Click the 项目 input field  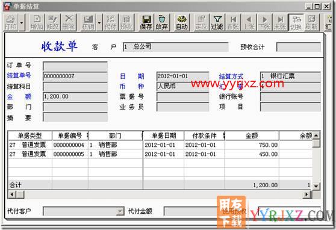[290, 107]
